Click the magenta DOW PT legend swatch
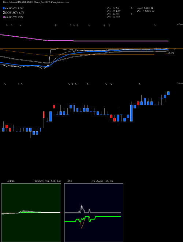This screenshot has height=242, width=183. pyautogui.click(x=4, y=17)
